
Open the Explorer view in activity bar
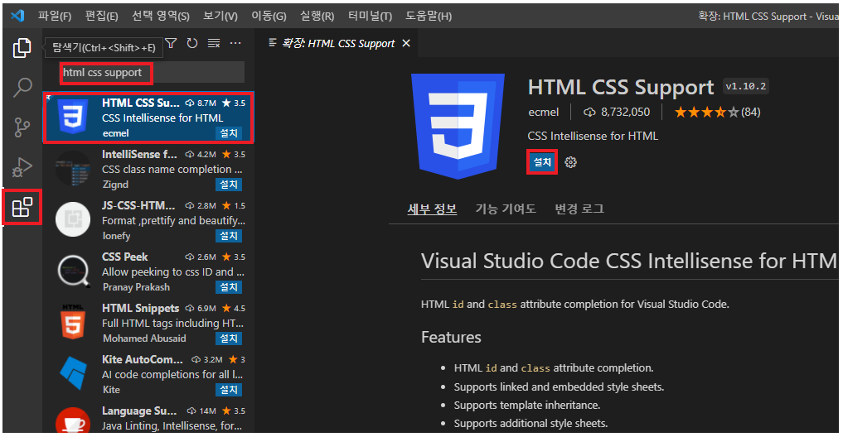[x=22, y=48]
